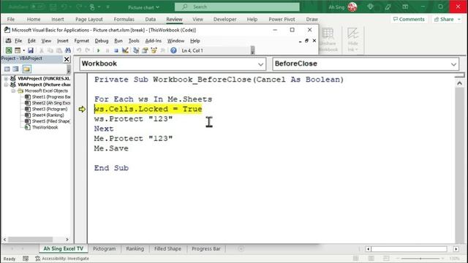Screen dimensions: 468x263
Task: Open the Workbook object dropdown
Action: click(x=260, y=64)
